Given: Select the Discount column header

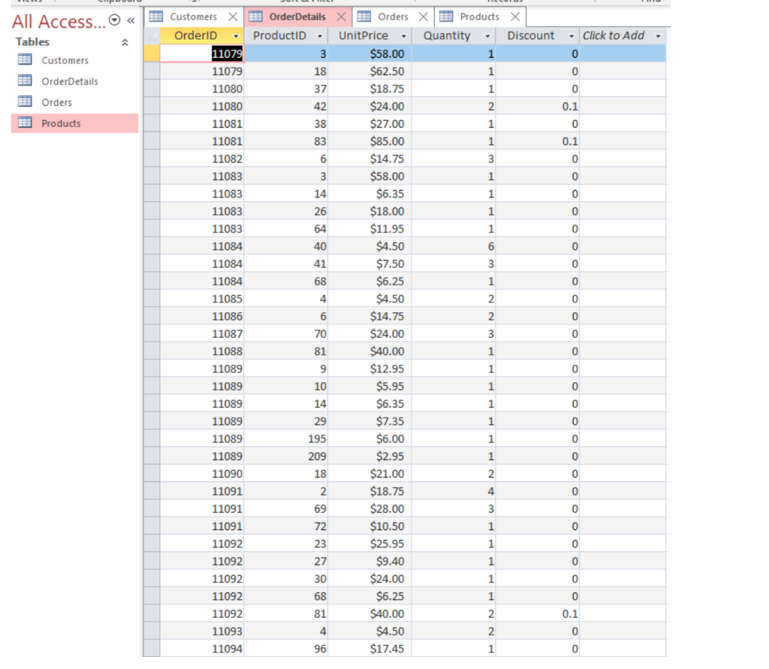Looking at the screenshot, I should coord(531,36).
